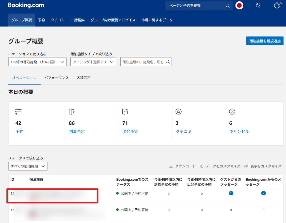
Task: Click the Japan flag language selector
Action: 239,5
